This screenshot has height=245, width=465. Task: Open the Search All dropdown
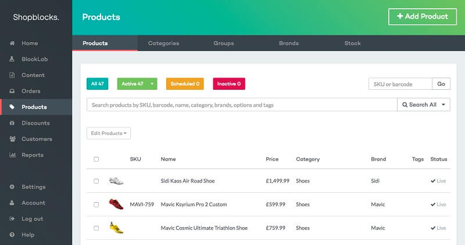tap(424, 105)
